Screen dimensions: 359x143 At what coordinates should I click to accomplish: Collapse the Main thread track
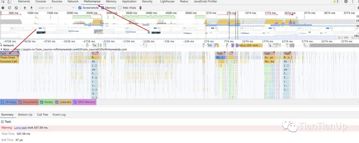(x=1, y=49)
